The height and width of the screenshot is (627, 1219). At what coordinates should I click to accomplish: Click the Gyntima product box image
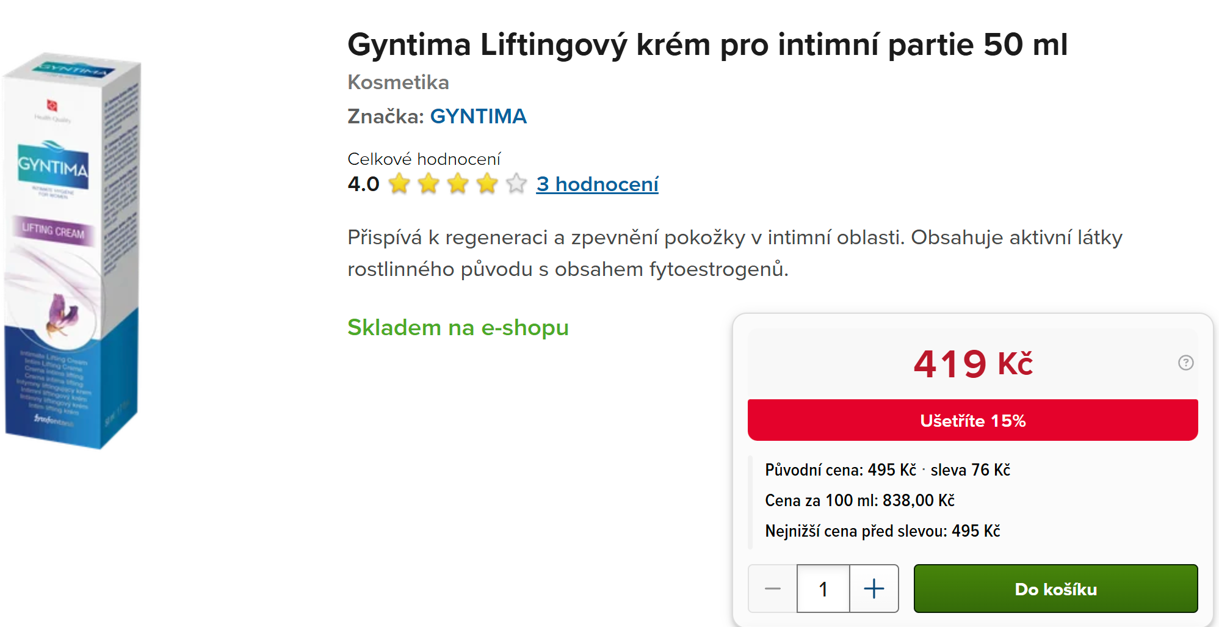point(72,252)
